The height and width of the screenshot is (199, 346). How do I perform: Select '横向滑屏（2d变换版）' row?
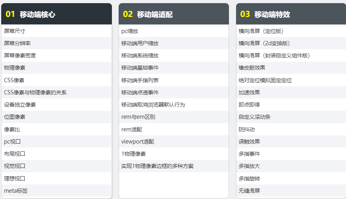coord(291,43)
